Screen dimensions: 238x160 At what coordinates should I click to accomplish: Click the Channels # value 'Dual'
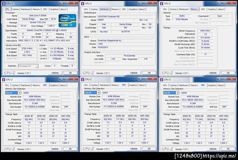click(x=219, y=16)
